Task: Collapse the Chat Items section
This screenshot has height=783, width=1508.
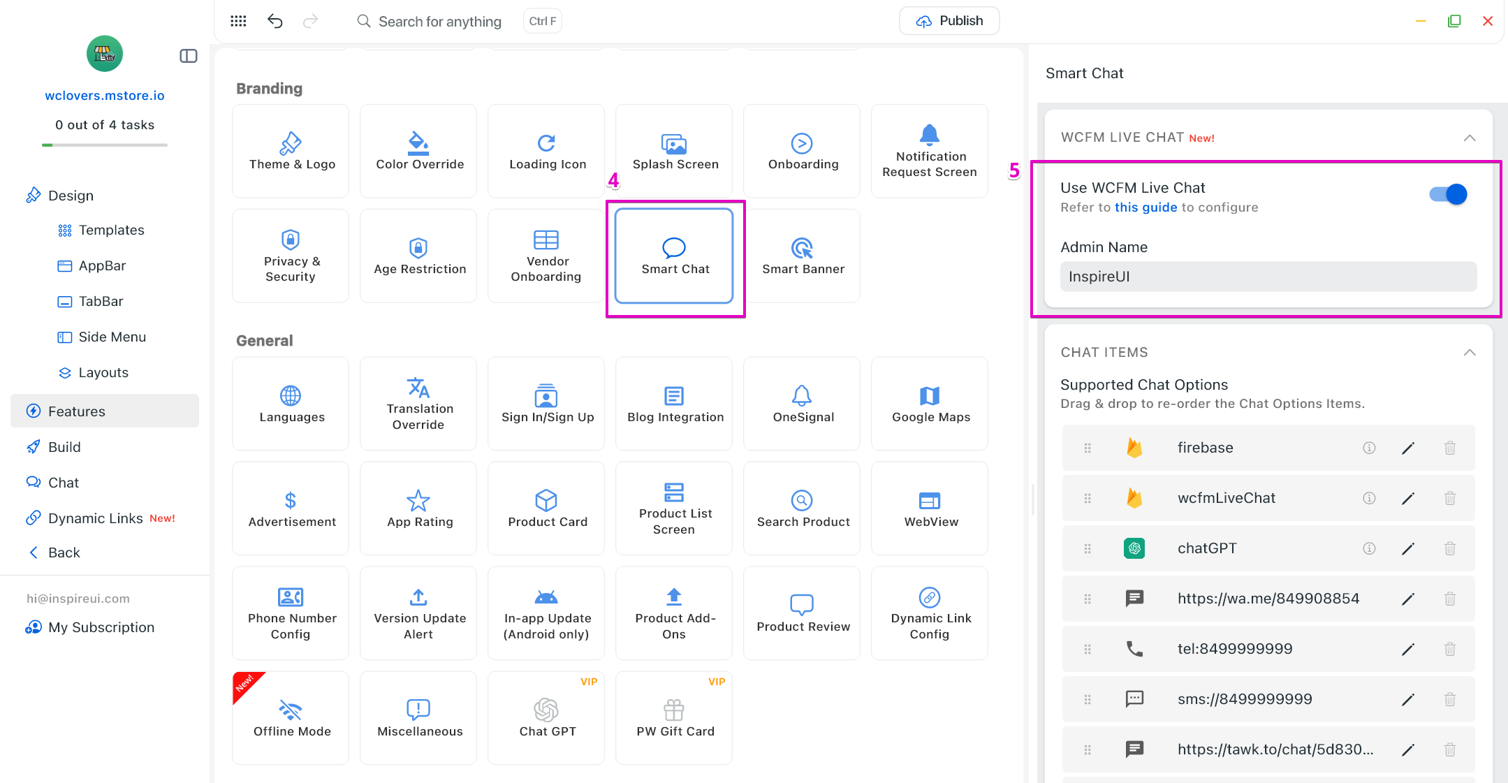Action: pyautogui.click(x=1469, y=352)
